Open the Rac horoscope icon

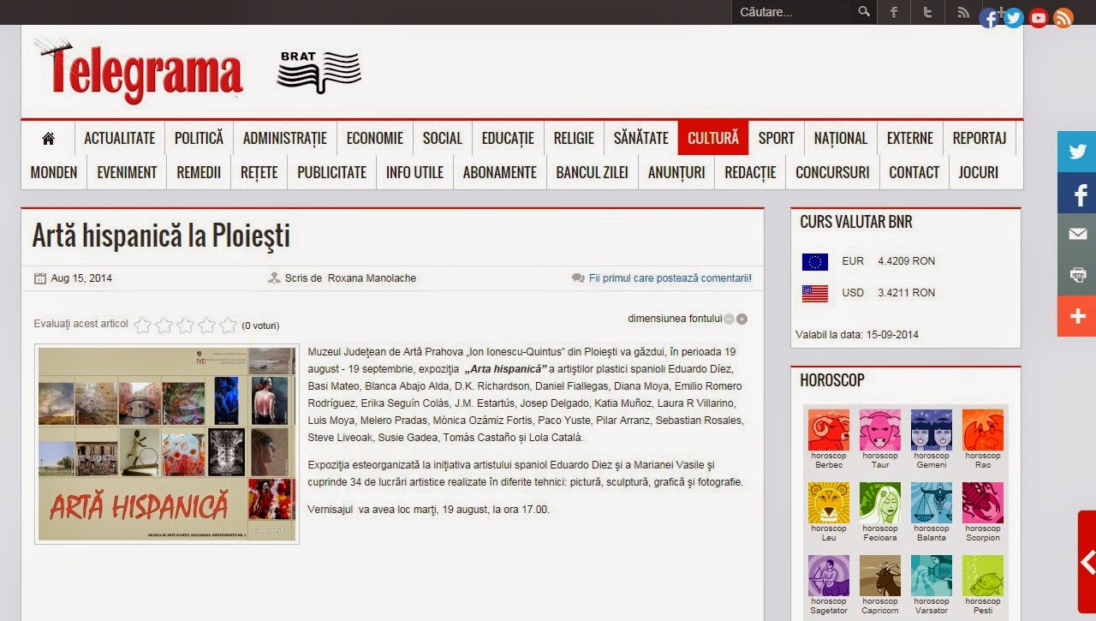(983, 430)
